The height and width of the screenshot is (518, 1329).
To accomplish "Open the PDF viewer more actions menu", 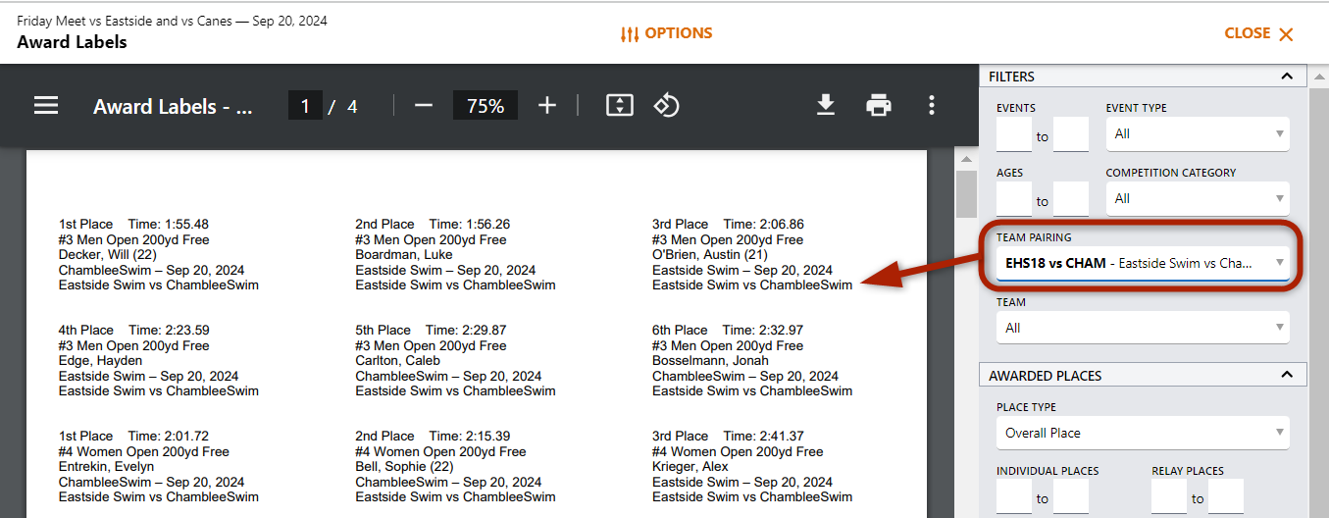I will click(x=932, y=106).
